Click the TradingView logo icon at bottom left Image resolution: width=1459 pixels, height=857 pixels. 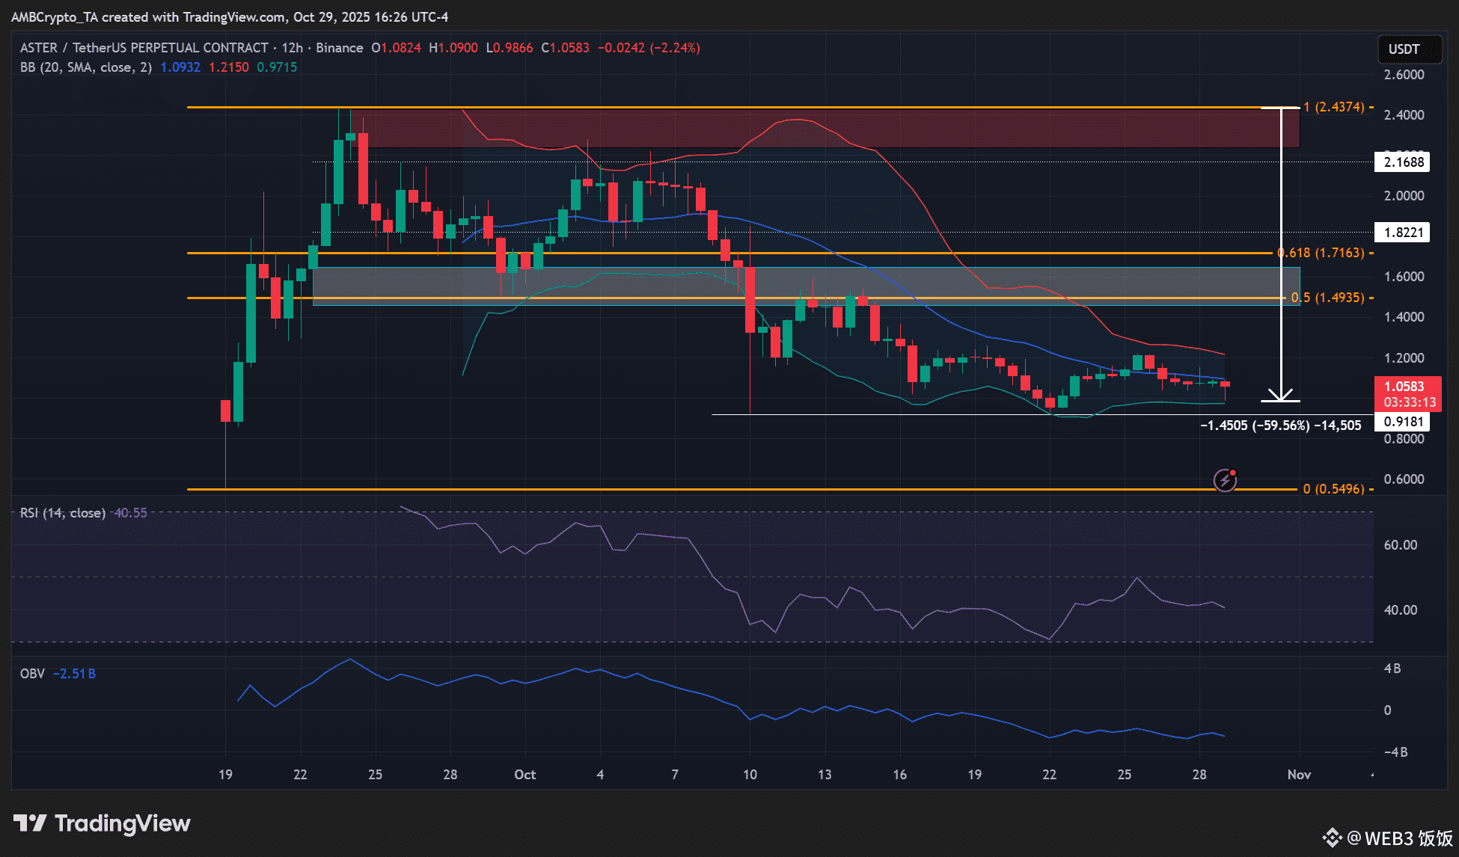click(x=30, y=823)
